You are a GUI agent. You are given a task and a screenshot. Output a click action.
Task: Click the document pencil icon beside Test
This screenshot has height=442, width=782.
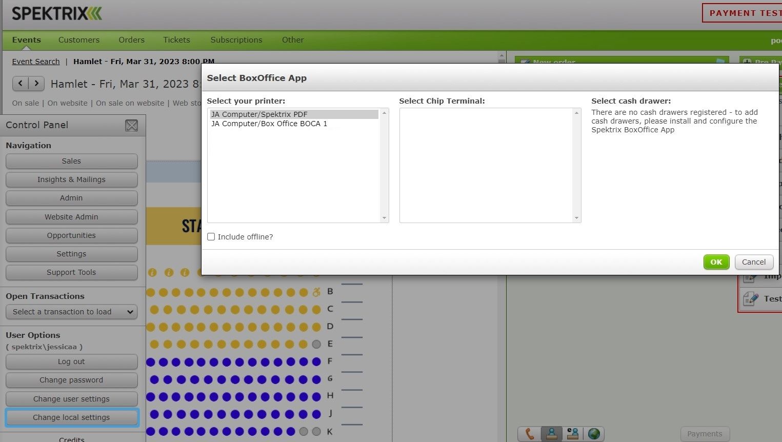[750, 298]
